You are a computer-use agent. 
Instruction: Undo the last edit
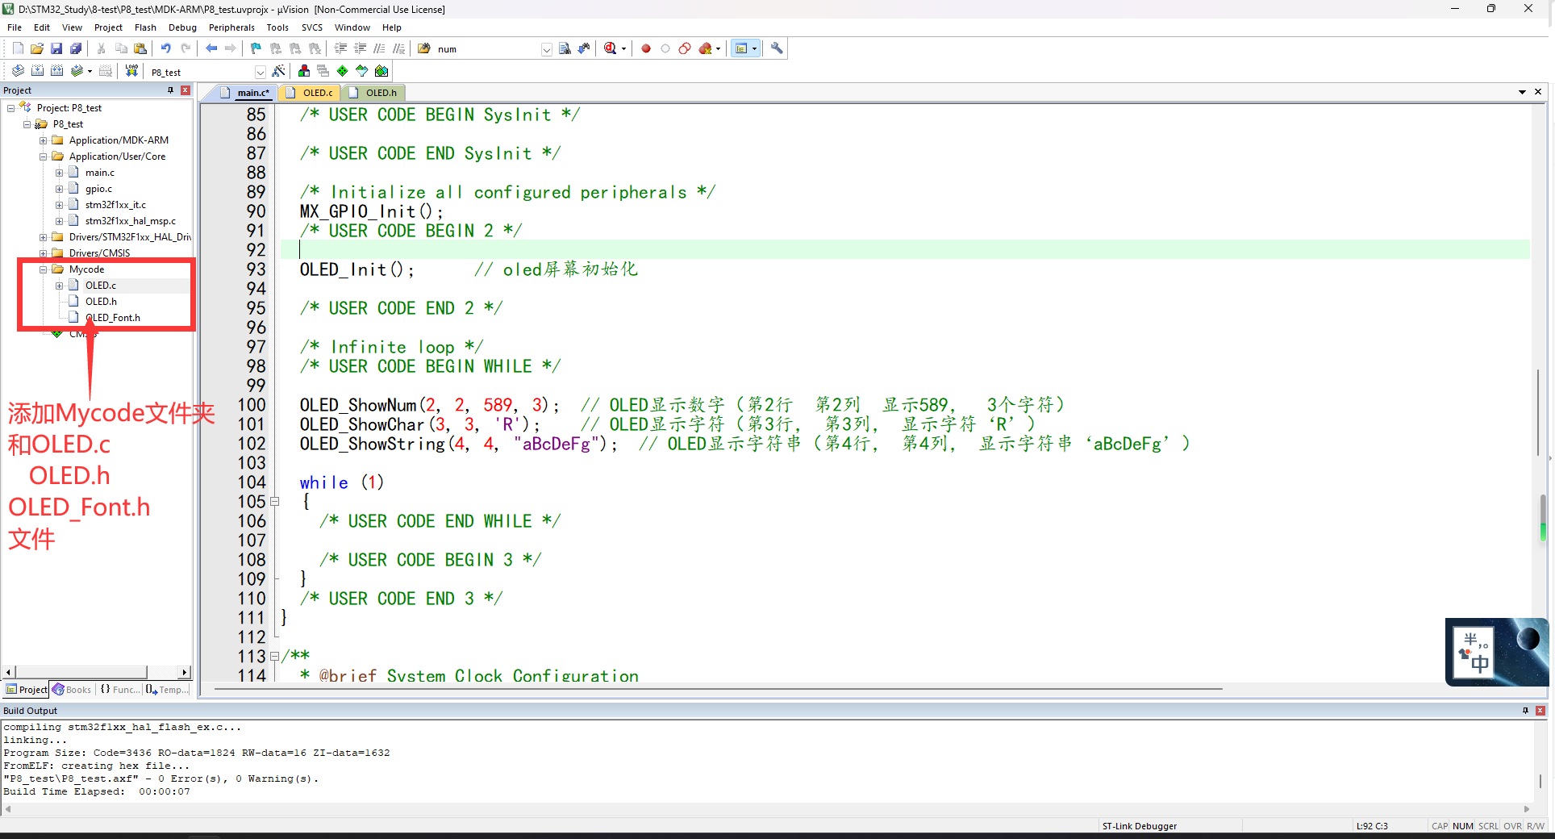click(166, 48)
